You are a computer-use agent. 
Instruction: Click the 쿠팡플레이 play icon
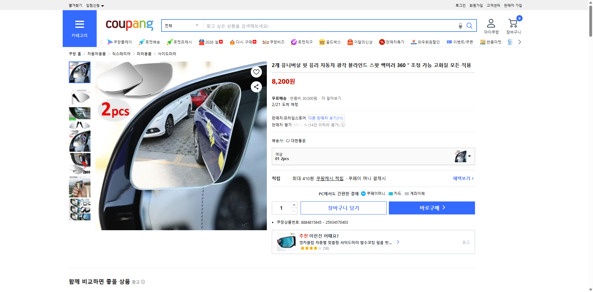[110, 42]
